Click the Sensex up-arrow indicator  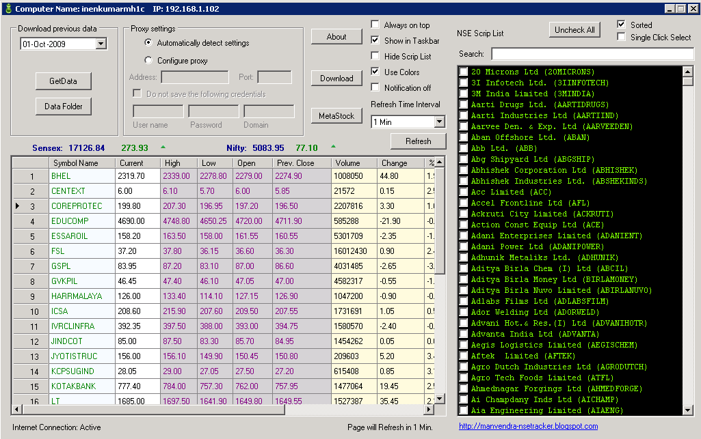coord(163,147)
